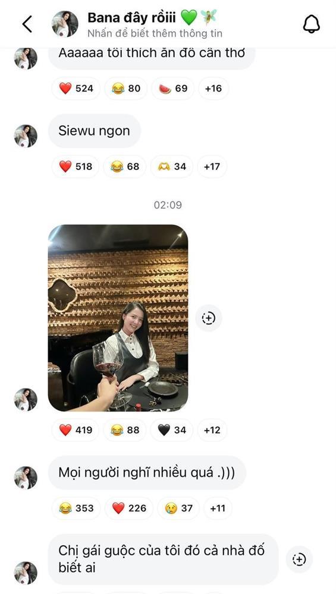The width and height of the screenshot is (336, 594).
Task: Tap the notification bell icon
Action: click(311, 24)
